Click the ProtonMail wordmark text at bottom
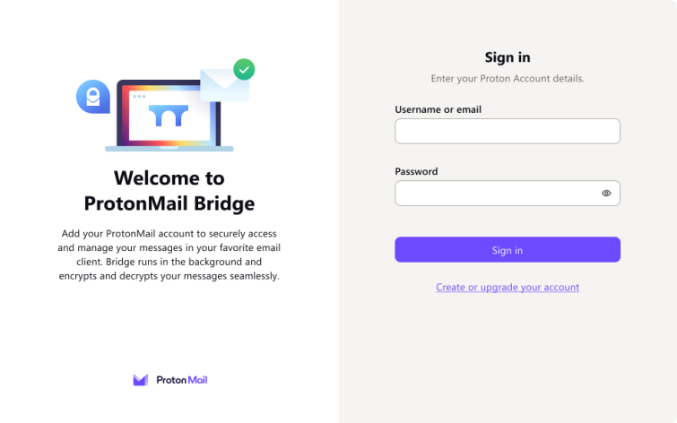Screen dimensions: 677x423 pos(182,380)
